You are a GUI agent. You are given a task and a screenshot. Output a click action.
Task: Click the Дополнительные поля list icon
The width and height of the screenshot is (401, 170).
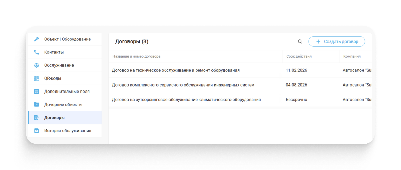(37, 92)
